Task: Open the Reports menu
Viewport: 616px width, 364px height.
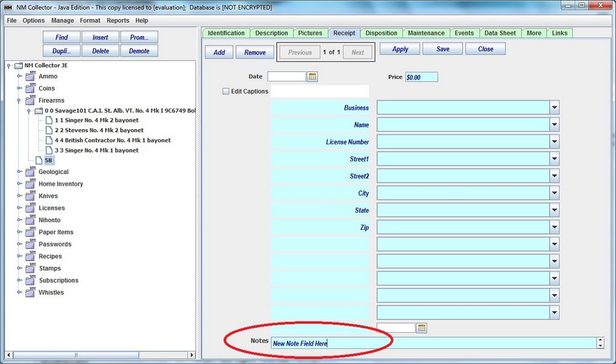Action: (x=118, y=20)
